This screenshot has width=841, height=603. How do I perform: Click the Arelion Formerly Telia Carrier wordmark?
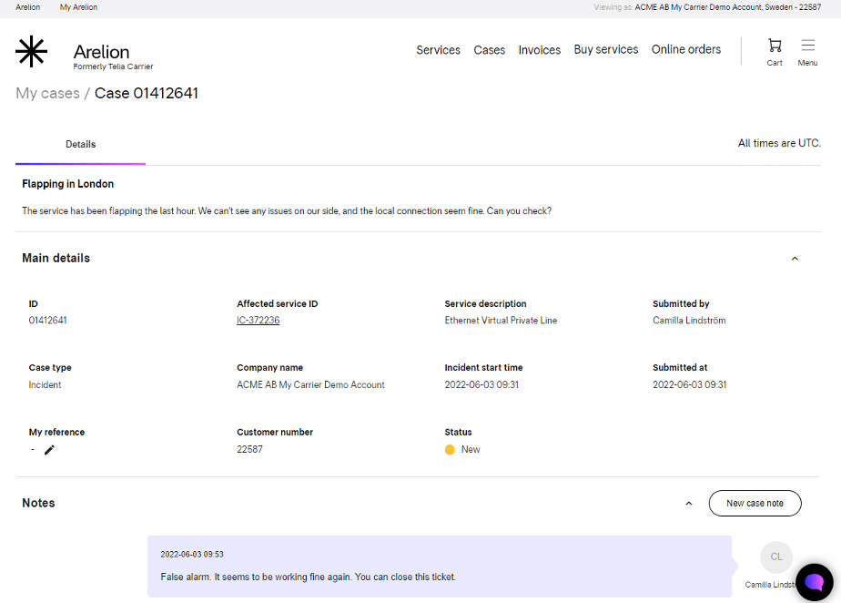[113, 56]
